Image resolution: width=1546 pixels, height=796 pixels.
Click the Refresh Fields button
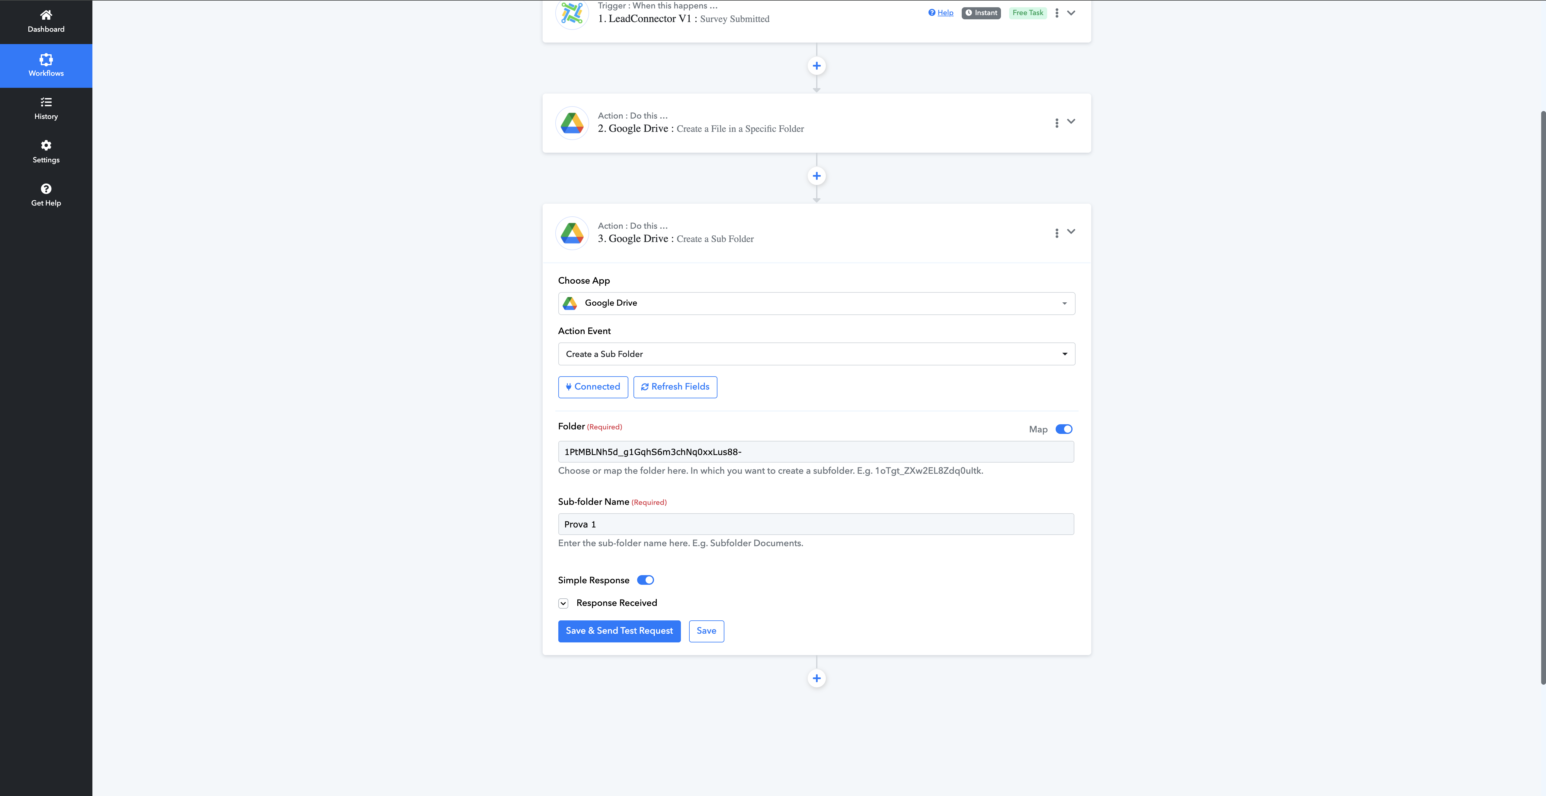[675, 387]
